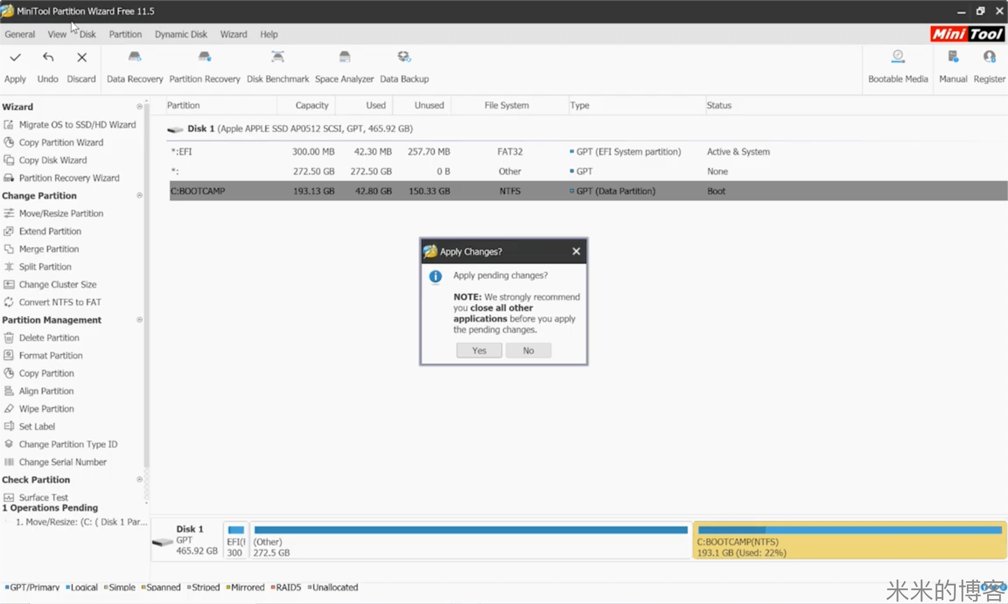Select Move/Resize Partition in the sidebar
The height and width of the screenshot is (604, 1008).
[61, 213]
